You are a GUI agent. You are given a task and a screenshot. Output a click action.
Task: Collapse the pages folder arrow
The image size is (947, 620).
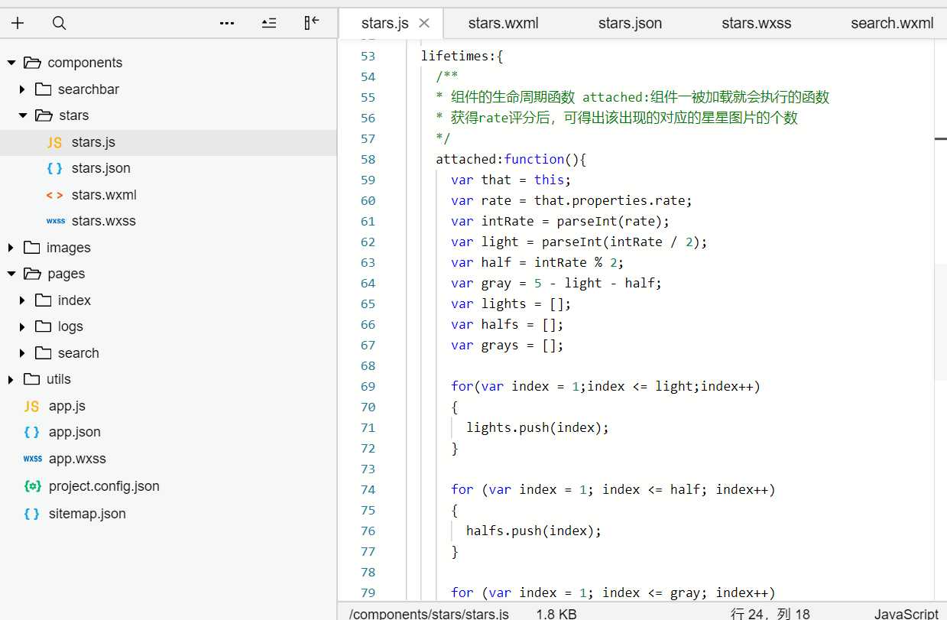(x=11, y=274)
